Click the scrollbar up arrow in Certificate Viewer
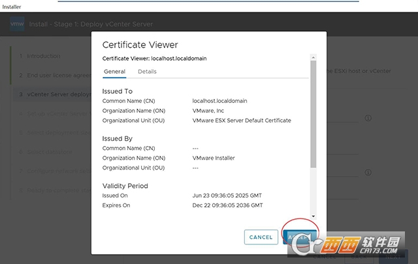 point(313,57)
